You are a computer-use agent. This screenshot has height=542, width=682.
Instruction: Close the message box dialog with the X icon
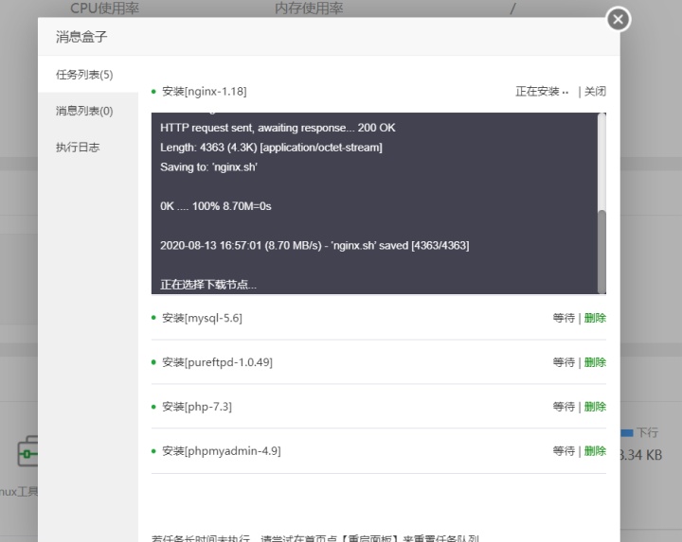pyautogui.click(x=618, y=19)
